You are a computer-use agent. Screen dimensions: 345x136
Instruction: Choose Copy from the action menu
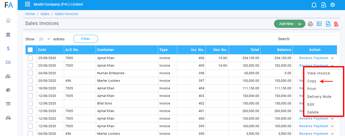tap(312, 81)
